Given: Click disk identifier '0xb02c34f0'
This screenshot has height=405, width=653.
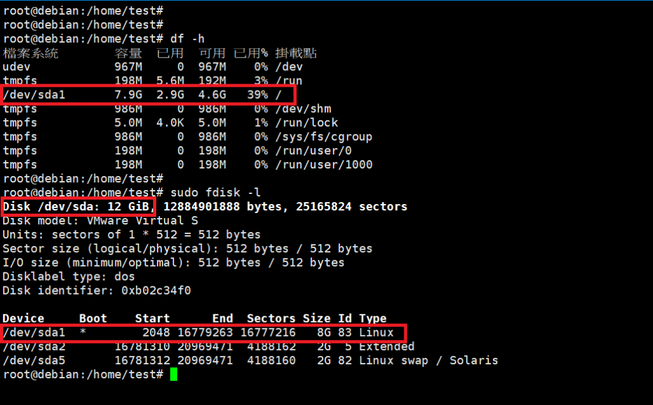Looking at the screenshot, I should click(x=156, y=290).
